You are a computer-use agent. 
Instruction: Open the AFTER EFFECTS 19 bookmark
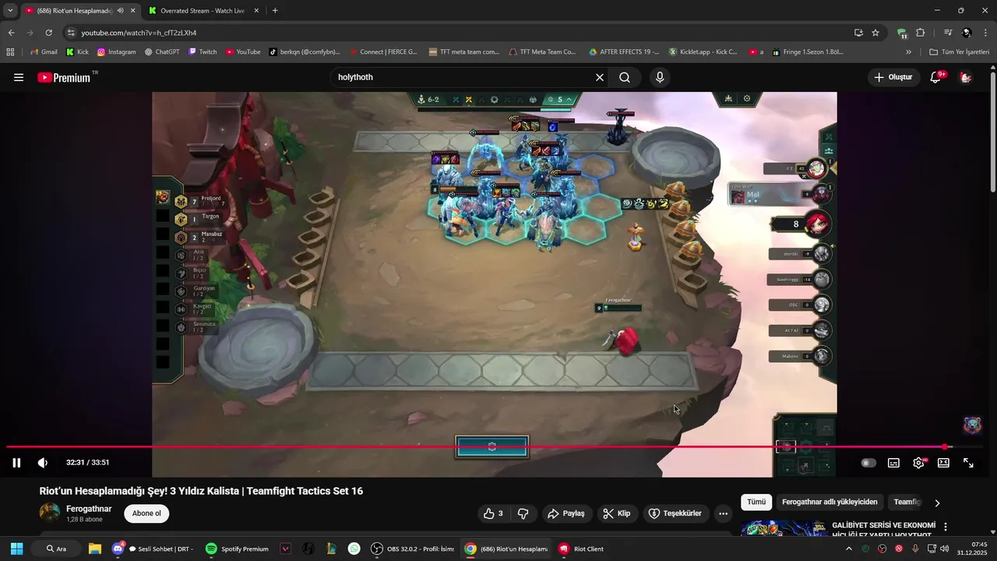tap(624, 51)
